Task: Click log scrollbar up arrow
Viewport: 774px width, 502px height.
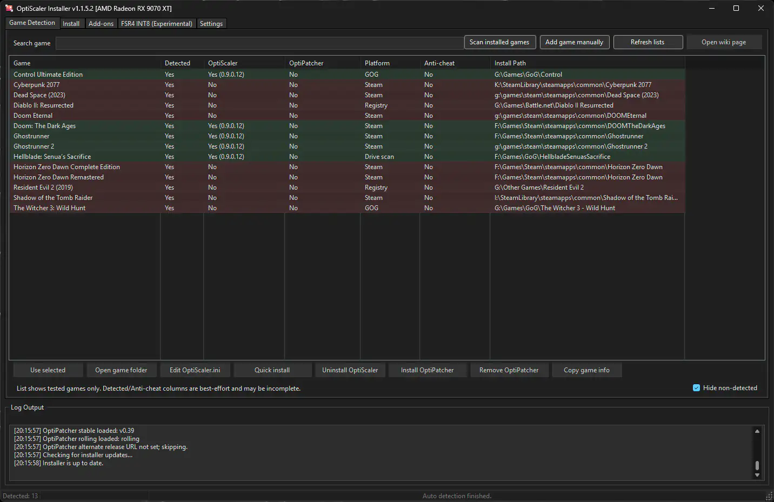Action: click(757, 431)
